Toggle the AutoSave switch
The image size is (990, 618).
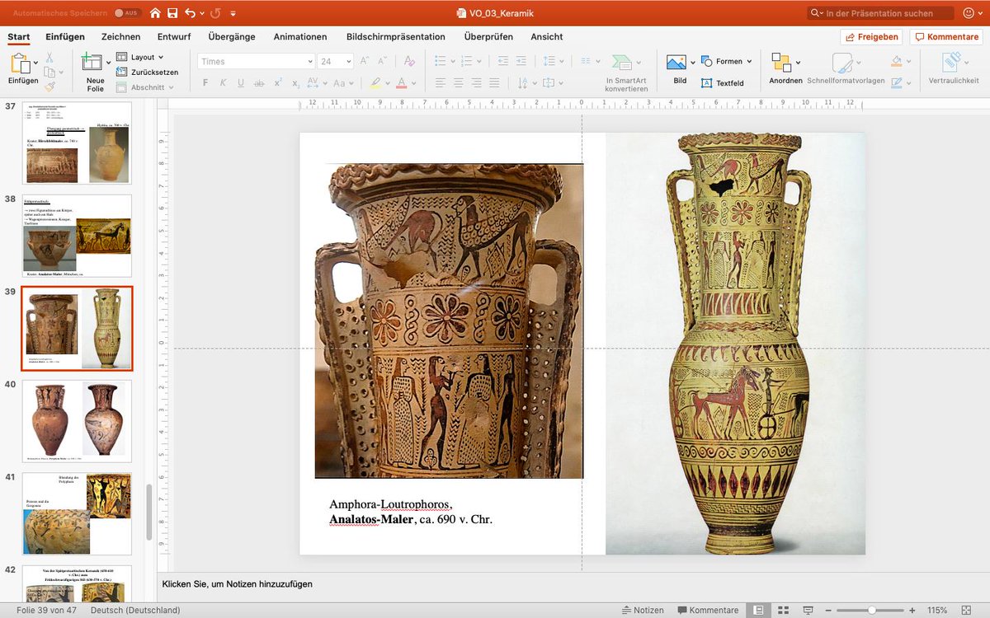128,13
